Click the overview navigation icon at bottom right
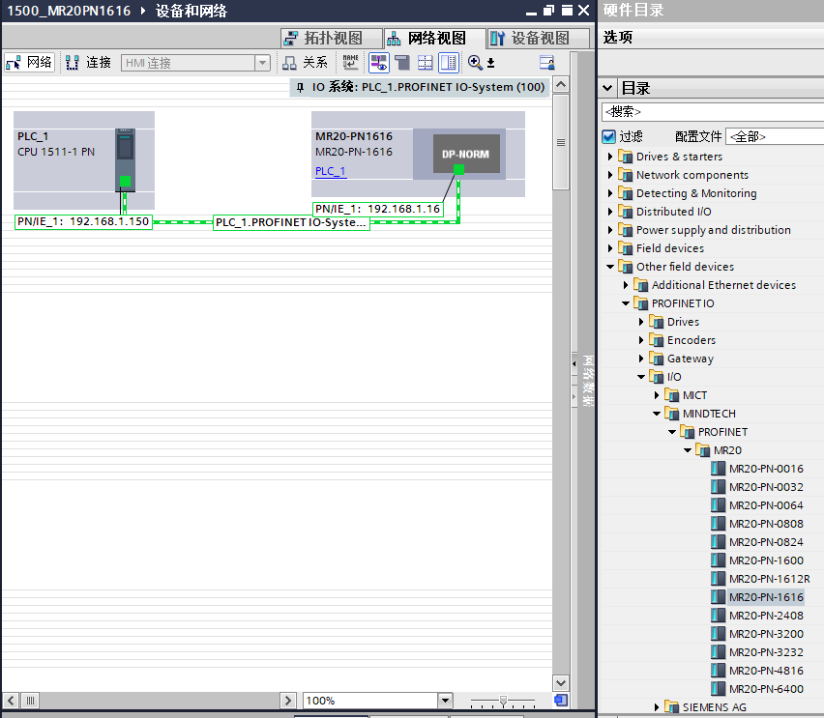The image size is (824, 718). [561, 701]
